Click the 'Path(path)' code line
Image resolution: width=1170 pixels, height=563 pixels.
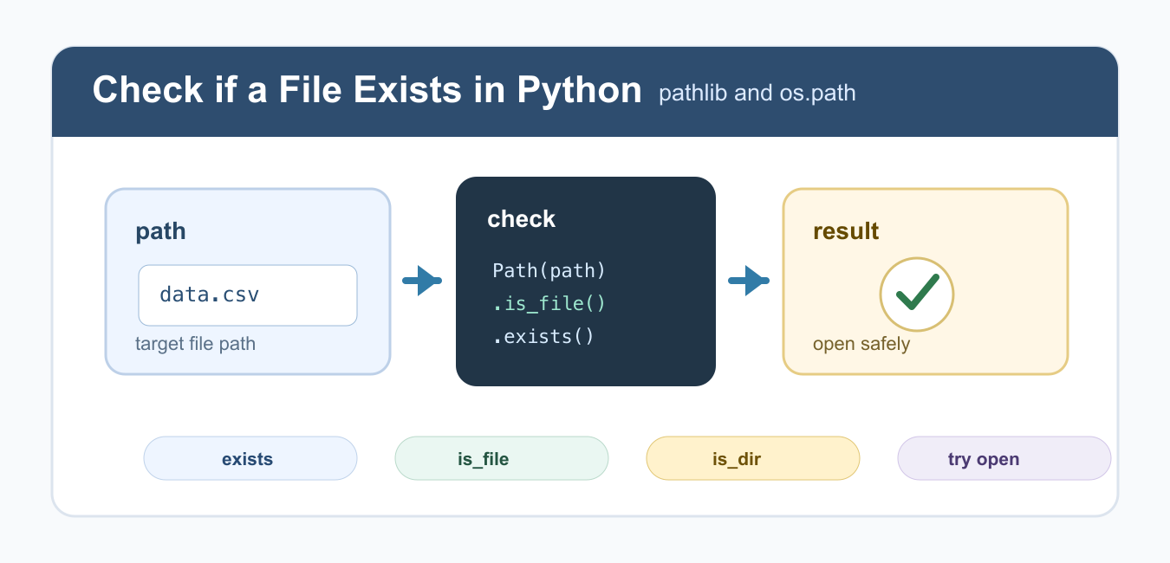(549, 270)
